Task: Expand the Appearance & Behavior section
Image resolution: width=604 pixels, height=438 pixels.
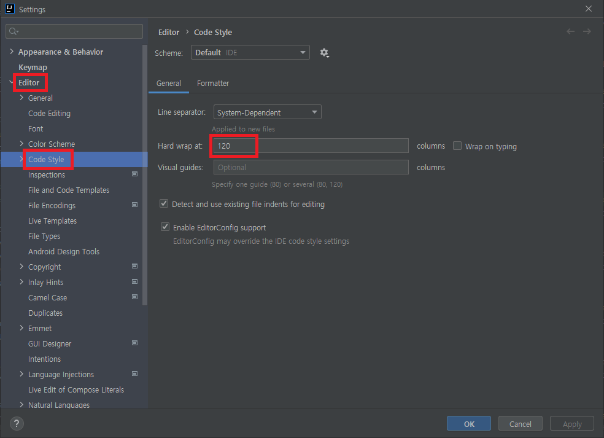Action: (11, 52)
